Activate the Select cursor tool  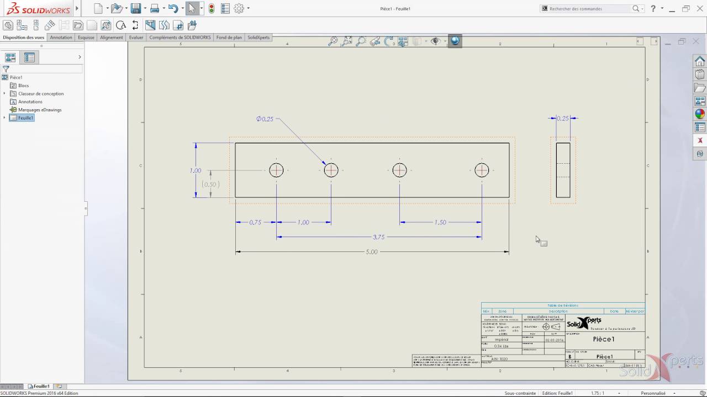[192, 8]
